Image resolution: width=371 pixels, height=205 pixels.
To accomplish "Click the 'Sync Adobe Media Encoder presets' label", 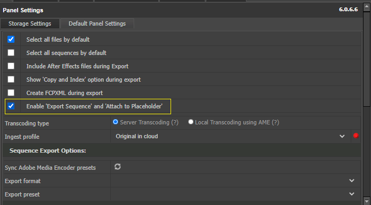I will point(50,168).
